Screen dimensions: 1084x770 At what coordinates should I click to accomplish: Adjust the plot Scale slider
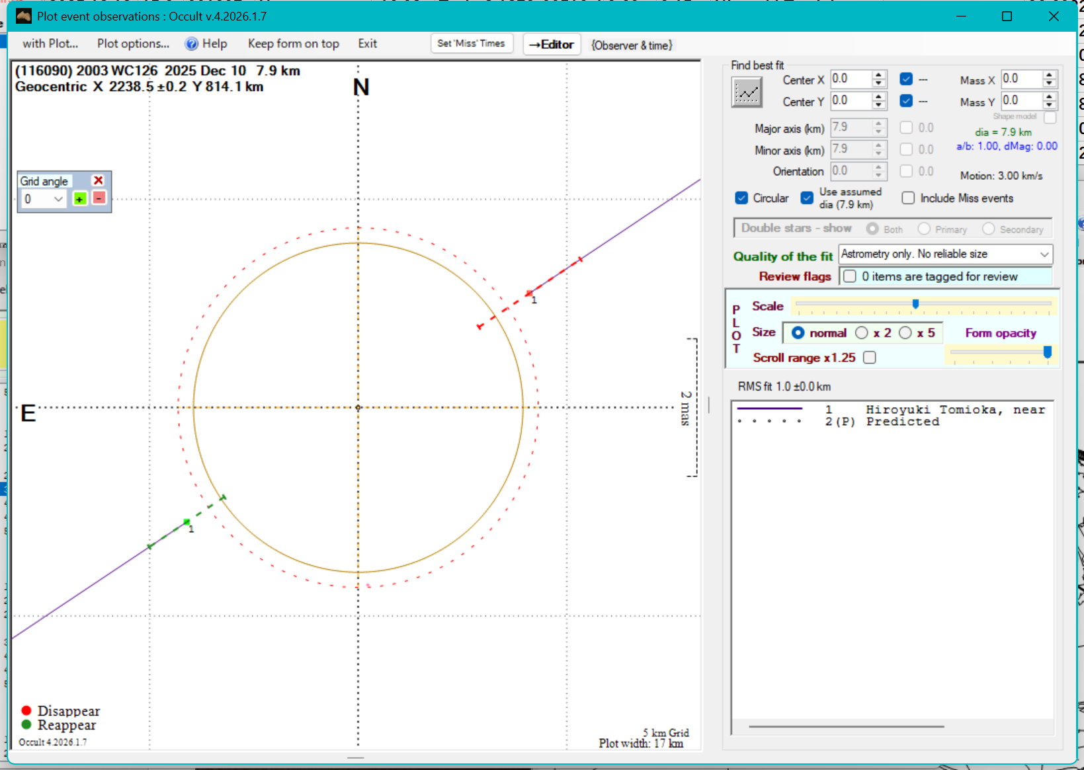(915, 304)
